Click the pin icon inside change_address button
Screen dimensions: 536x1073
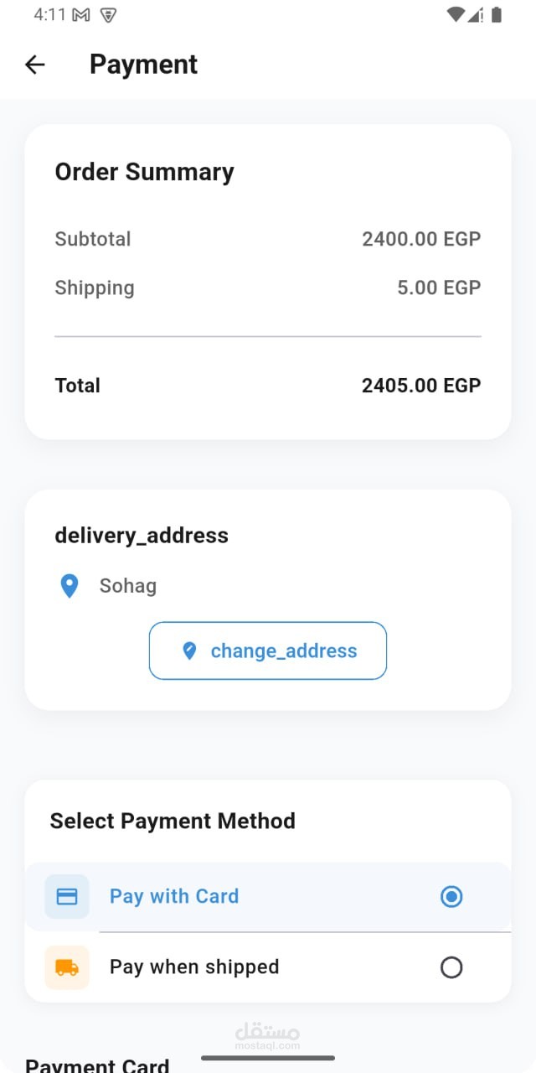point(189,651)
